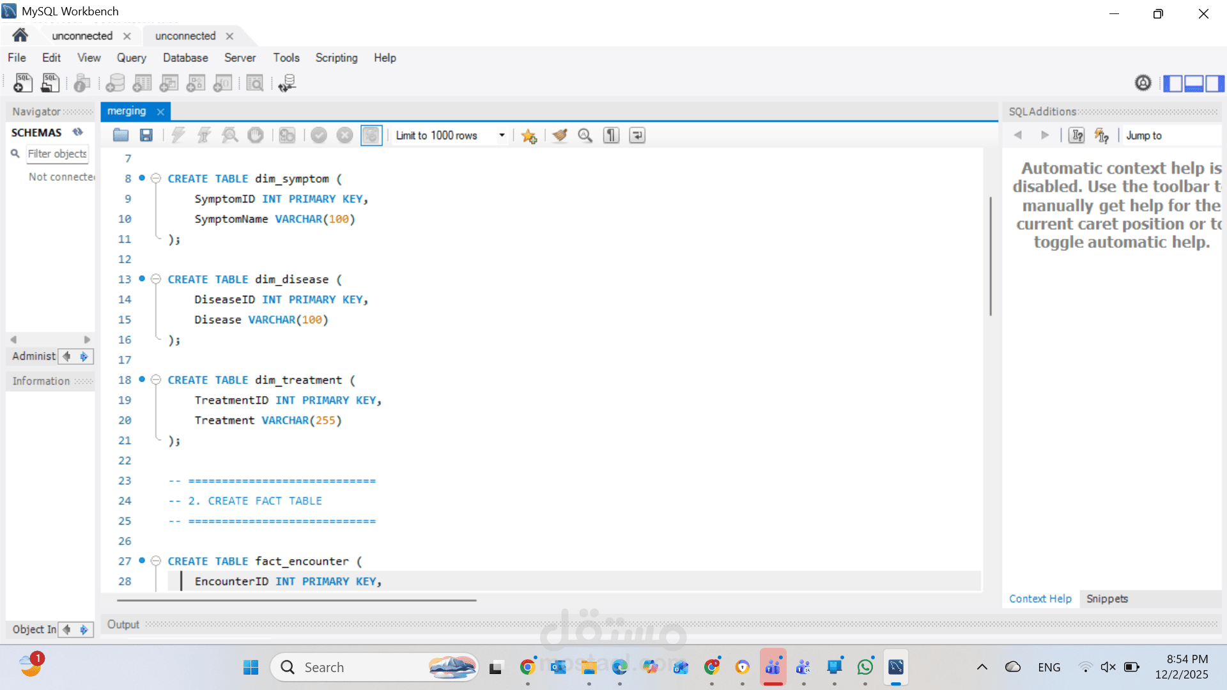This screenshot has width=1227, height=690.
Task: Switch to Snippets tab
Action: pyautogui.click(x=1107, y=599)
